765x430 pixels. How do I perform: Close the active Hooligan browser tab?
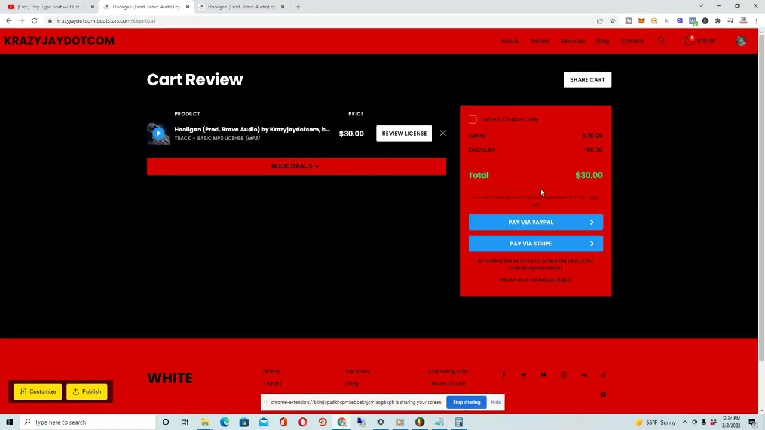pos(188,7)
